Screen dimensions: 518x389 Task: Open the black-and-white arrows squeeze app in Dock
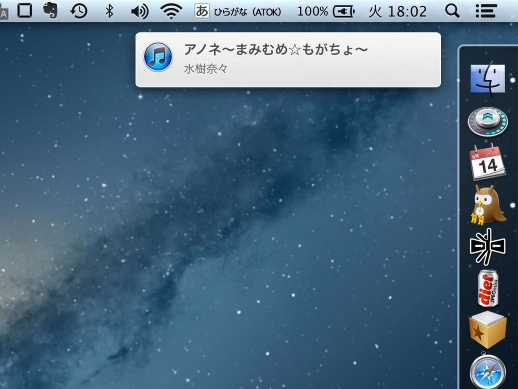487,246
